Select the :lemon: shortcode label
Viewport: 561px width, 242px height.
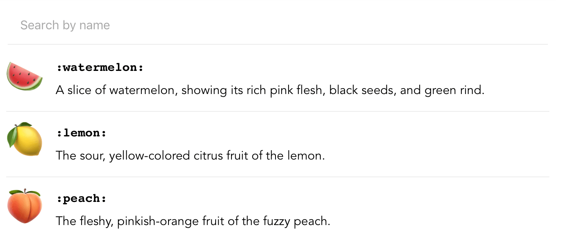coord(81,133)
